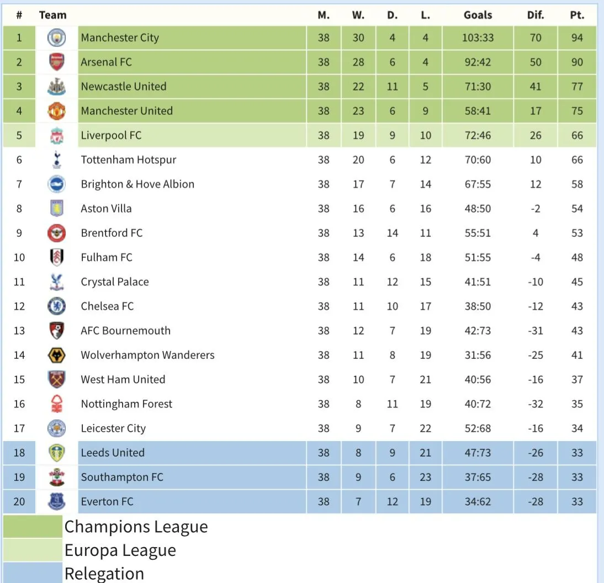Click the Liverpool FC club crest
Screen dimensions: 604x583
[56, 135]
